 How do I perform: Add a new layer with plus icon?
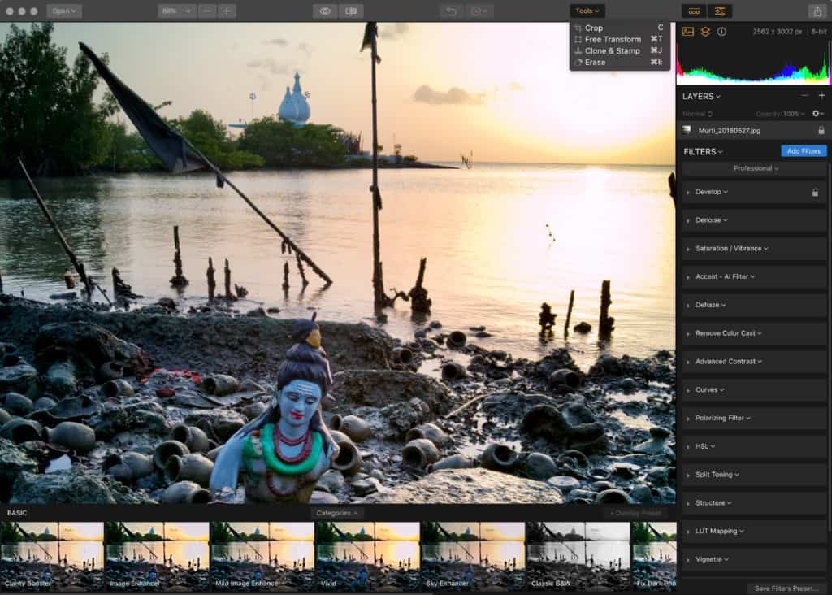[821, 96]
